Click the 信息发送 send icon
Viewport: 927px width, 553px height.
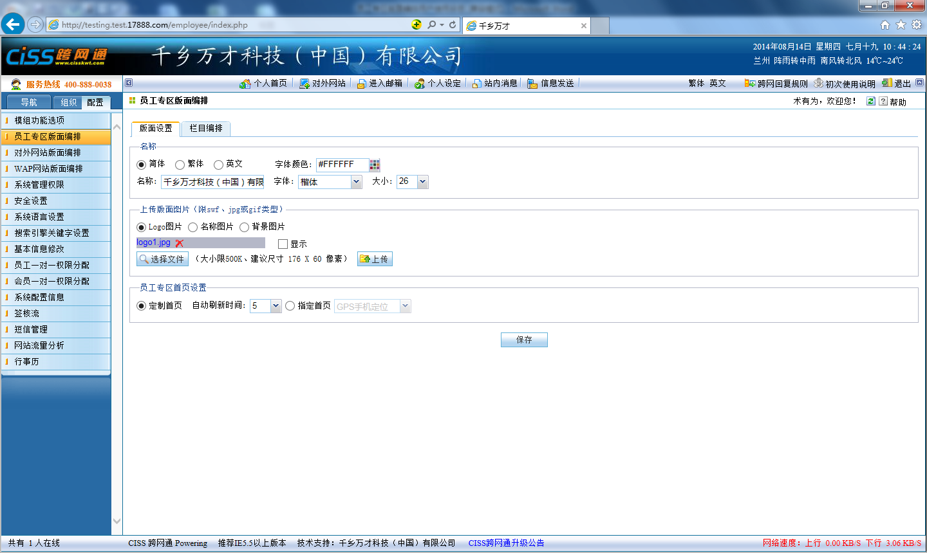pyautogui.click(x=532, y=84)
